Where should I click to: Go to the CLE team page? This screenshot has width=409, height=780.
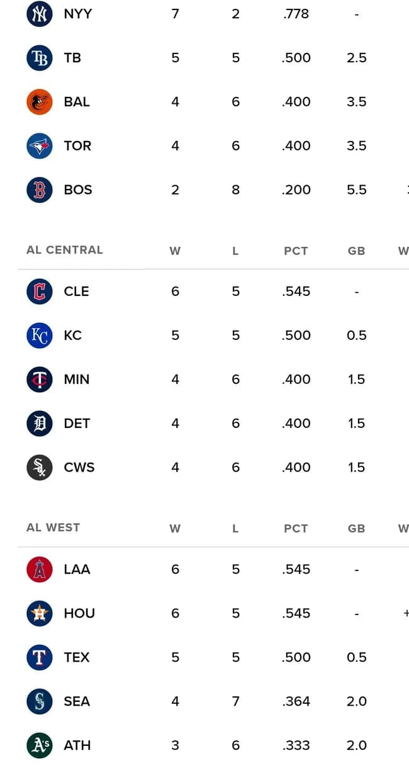coord(76,291)
